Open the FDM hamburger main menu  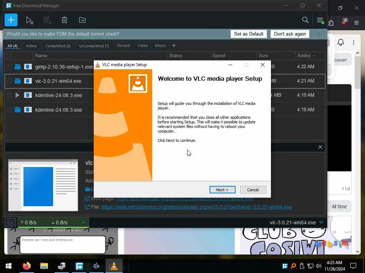(x=320, y=20)
